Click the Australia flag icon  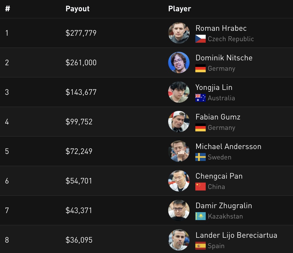(201, 98)
